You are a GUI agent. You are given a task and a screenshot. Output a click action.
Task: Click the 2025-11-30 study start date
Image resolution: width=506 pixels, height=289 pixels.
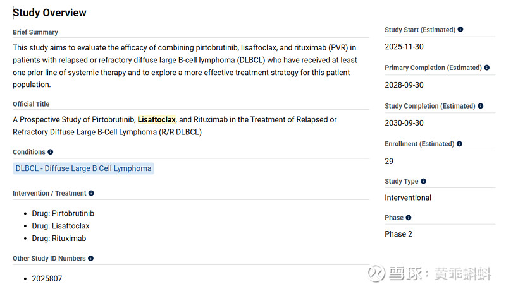(x=404, y=47)
